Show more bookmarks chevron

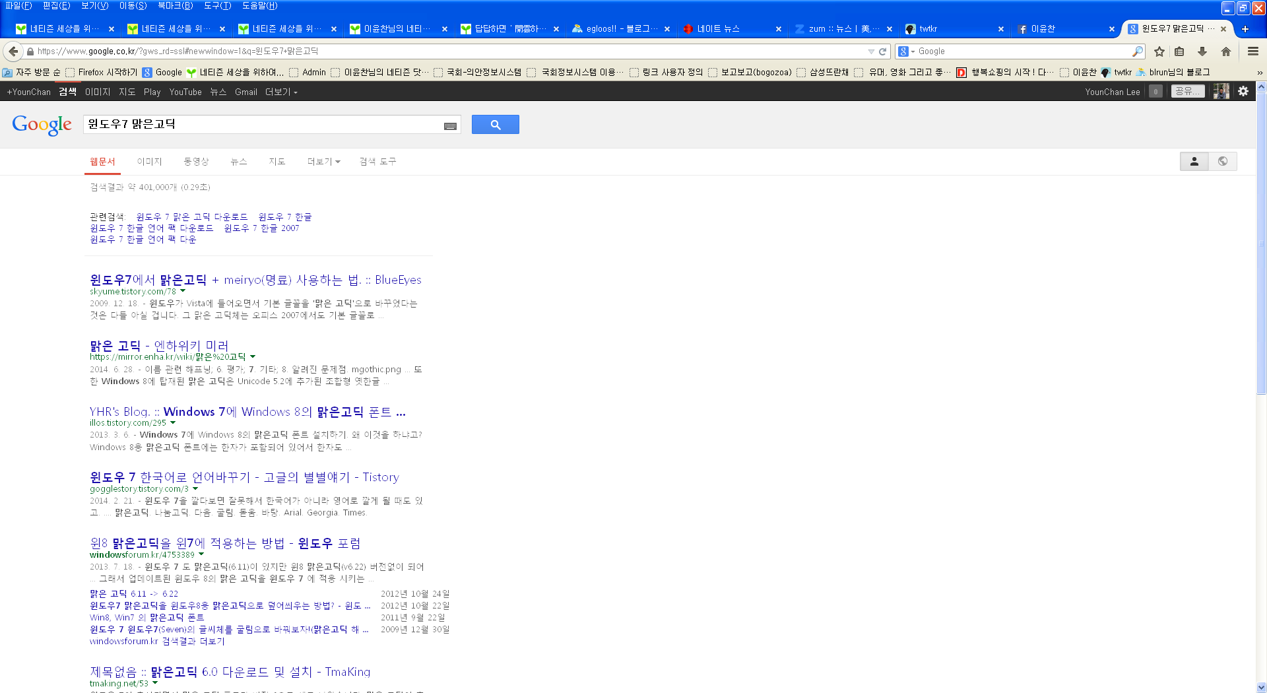click(1259, 73)
